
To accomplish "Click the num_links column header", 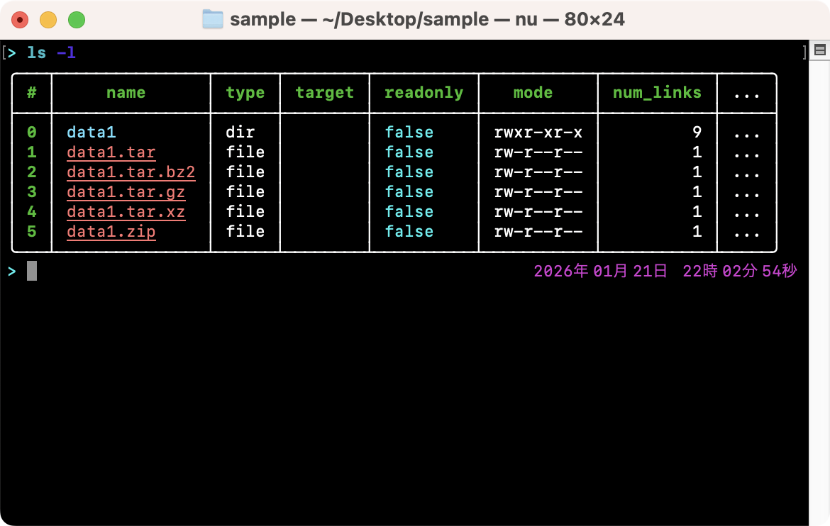I will [656, 93].
